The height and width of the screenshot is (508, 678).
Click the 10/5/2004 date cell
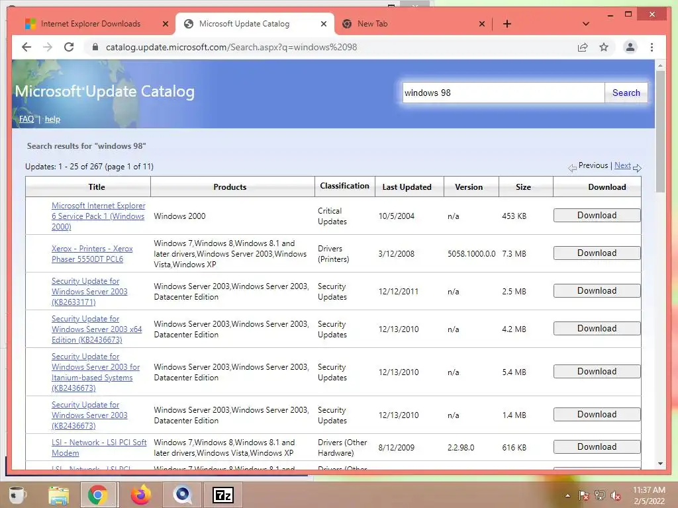[396, 216]
